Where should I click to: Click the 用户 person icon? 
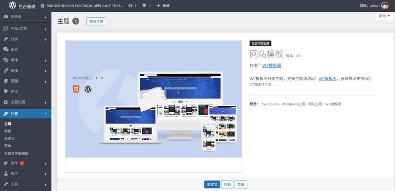click(x=6, y=174)
